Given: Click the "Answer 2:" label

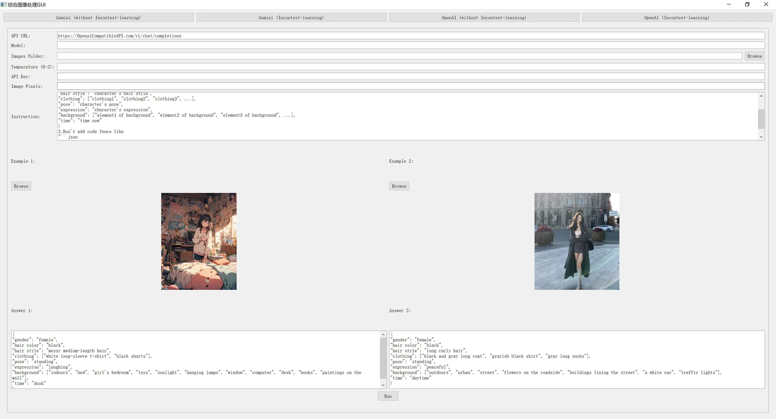Looking at the screenshot, I should click(x=400, y=310).
